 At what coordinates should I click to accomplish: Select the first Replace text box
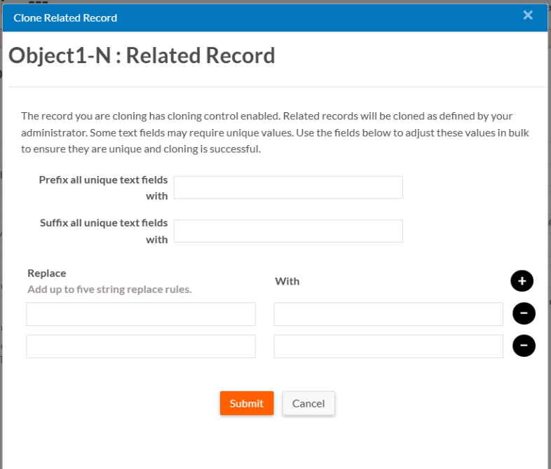[141, 314]
